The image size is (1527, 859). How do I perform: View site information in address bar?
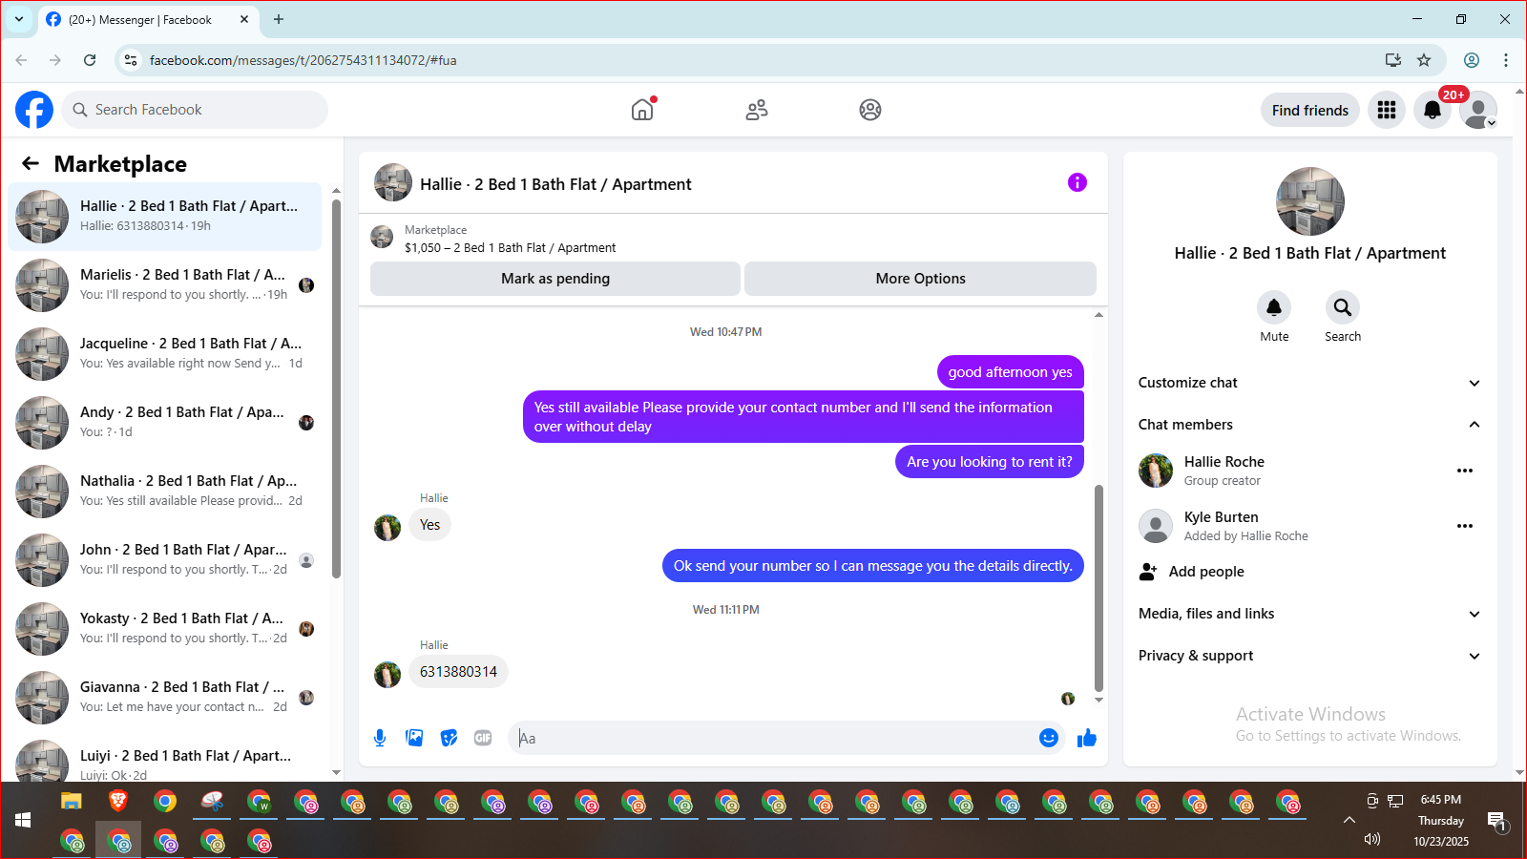click(131, 60)
